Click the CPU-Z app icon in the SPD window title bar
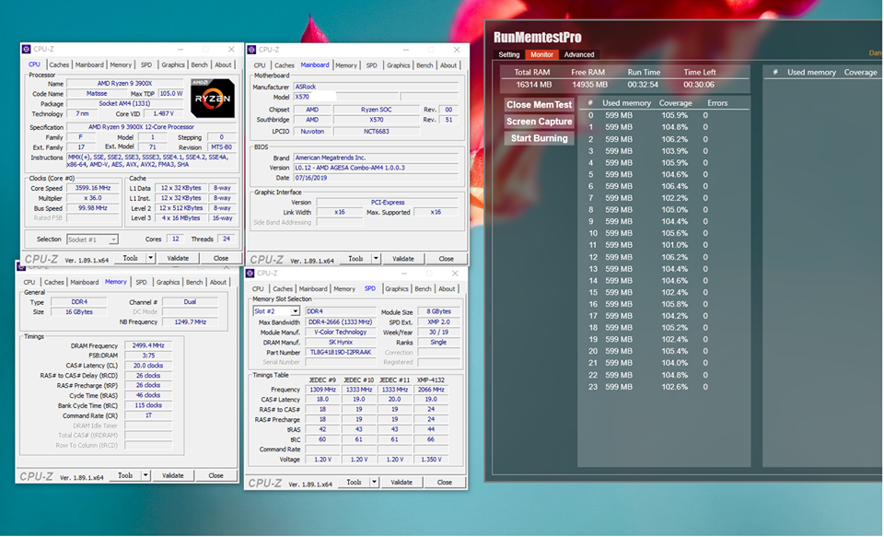Viewport: 884px width, 537px height. coord(250,273)
